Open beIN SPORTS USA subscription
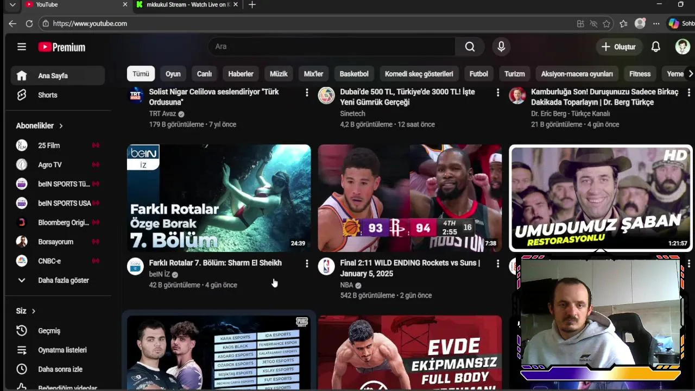 pos(58,203)
